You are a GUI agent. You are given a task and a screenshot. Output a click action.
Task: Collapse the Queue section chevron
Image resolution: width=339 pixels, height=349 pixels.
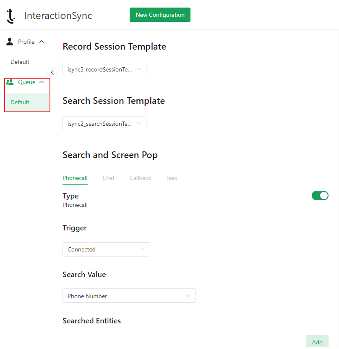pyautogui.click(x=42, y=82)
